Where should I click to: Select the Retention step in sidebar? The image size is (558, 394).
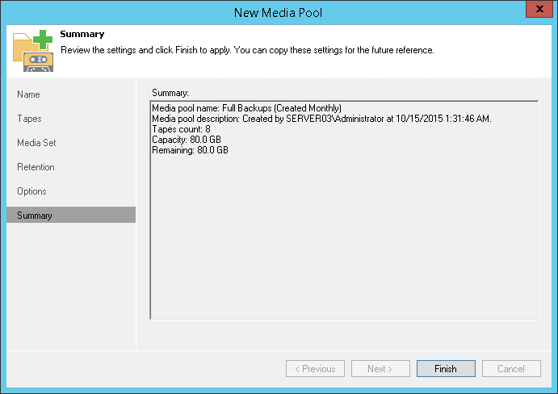[36, 167]
